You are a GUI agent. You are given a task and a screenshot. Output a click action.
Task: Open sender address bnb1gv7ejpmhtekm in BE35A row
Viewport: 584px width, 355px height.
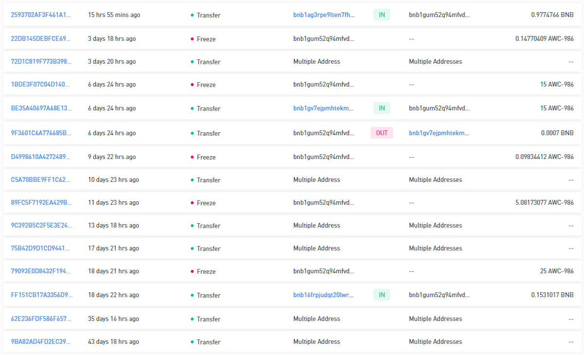pos(324,108)
